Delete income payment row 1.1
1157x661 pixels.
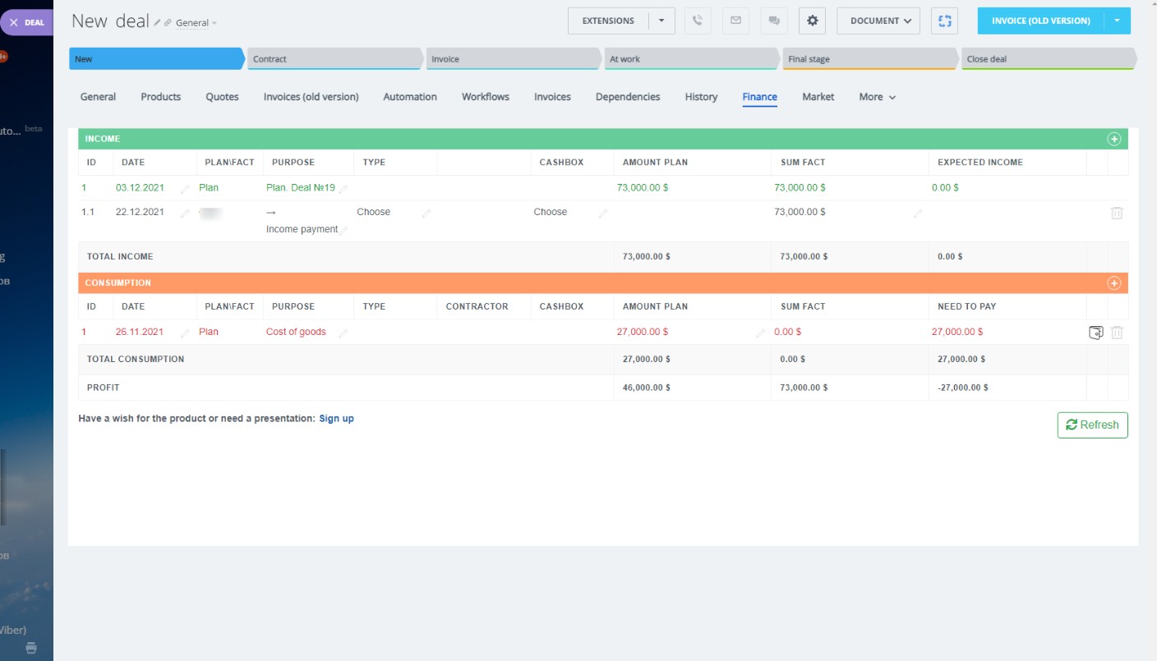click(1117, 213)
